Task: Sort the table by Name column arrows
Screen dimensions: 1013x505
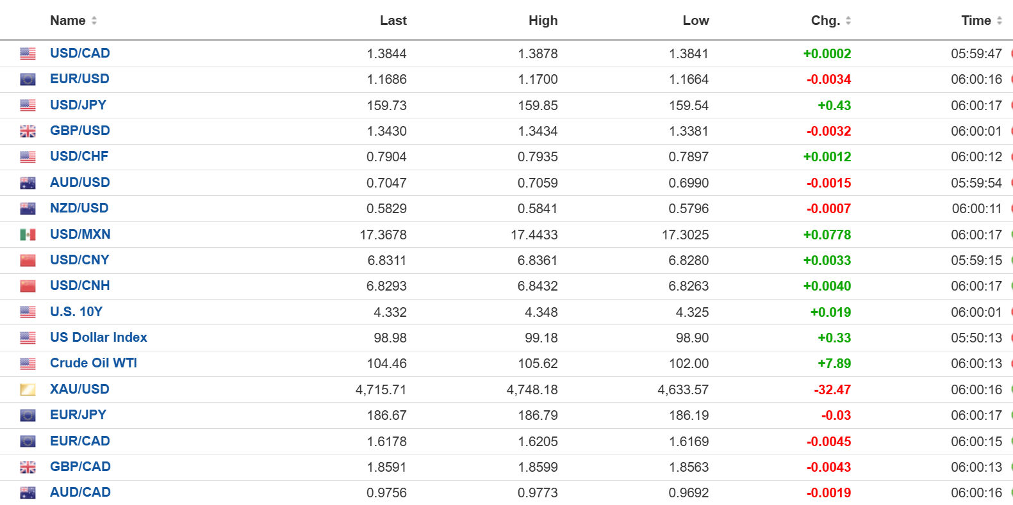Action: 94,20
